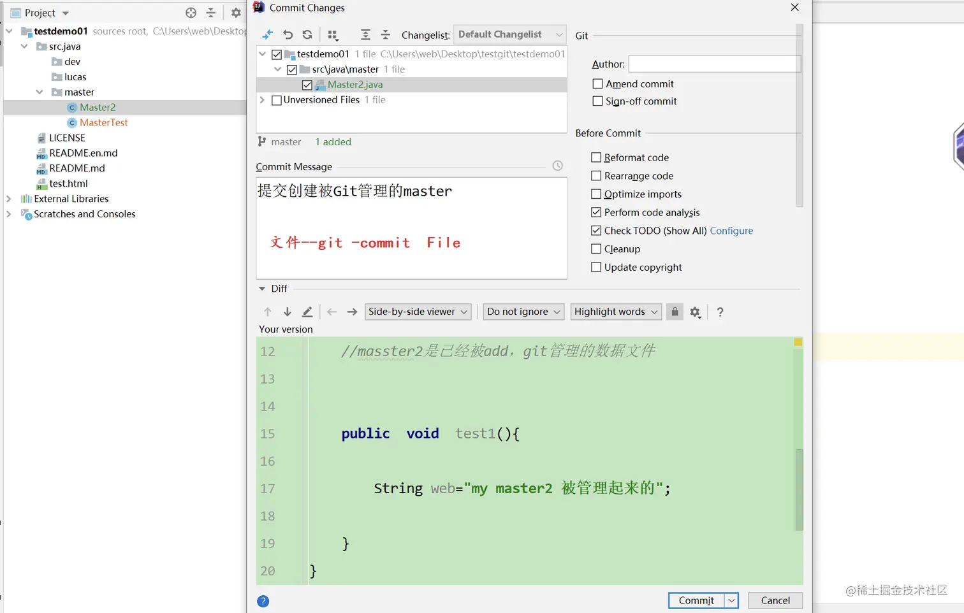The width and height of the screenshot is (964, 613).
Task: Collapse the testdemo01 node in changes tree
Action: (x=262, y=54)
